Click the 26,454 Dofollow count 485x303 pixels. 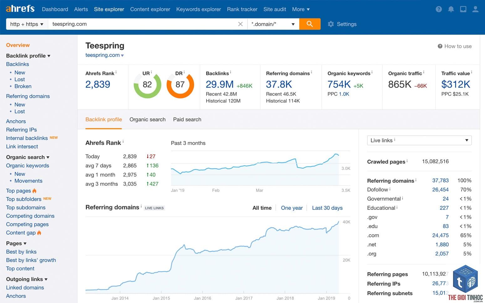coord(440,189)
